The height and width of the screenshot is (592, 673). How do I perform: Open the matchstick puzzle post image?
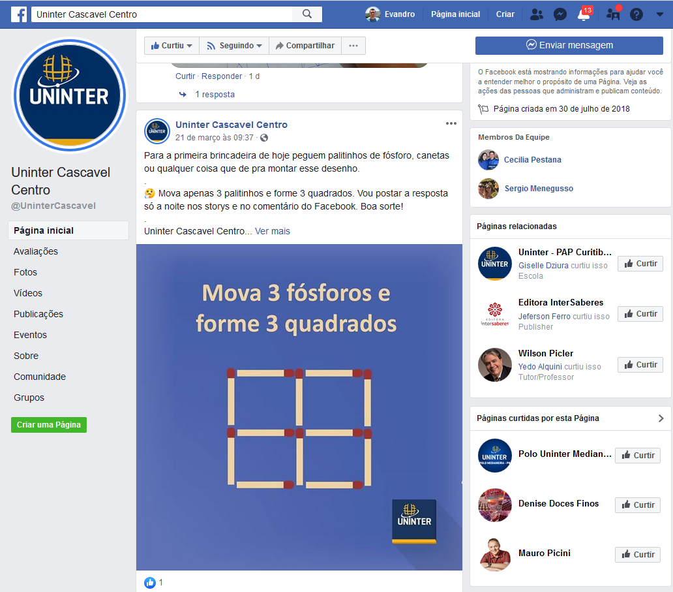pyautogui.click(x=299, y=407)
